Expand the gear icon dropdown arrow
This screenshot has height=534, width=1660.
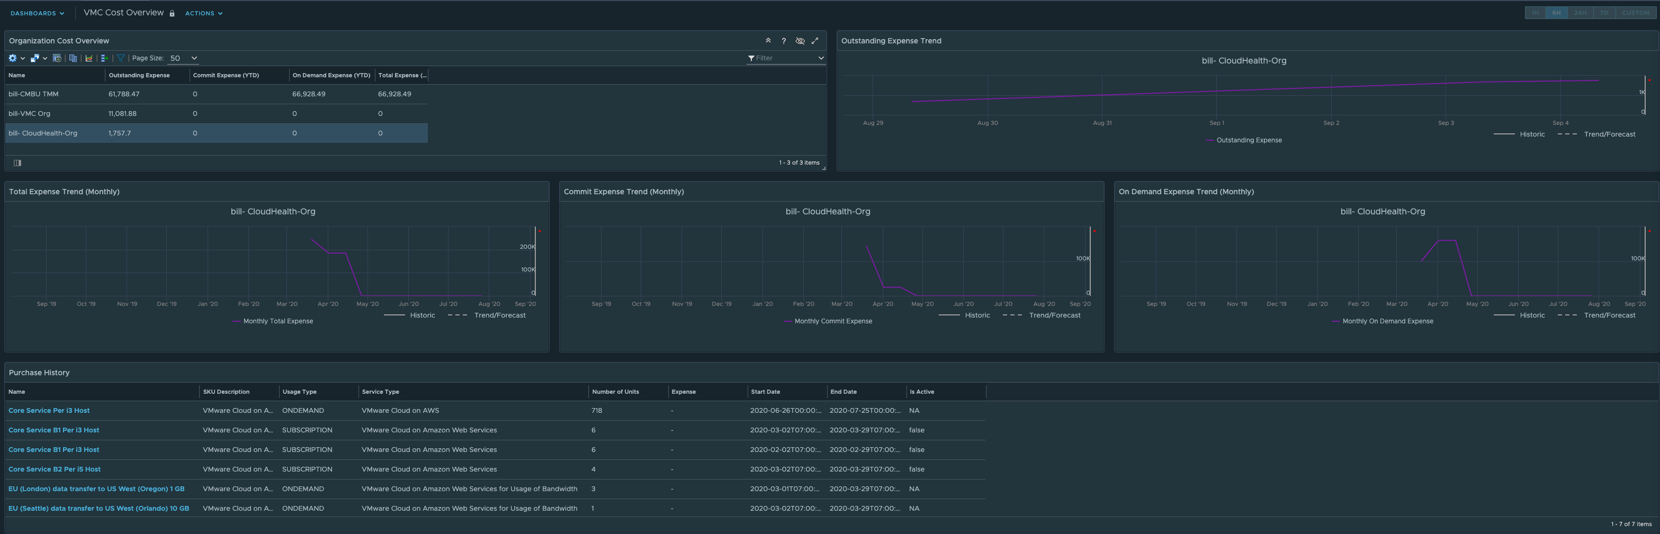click(x=23, y=59)
